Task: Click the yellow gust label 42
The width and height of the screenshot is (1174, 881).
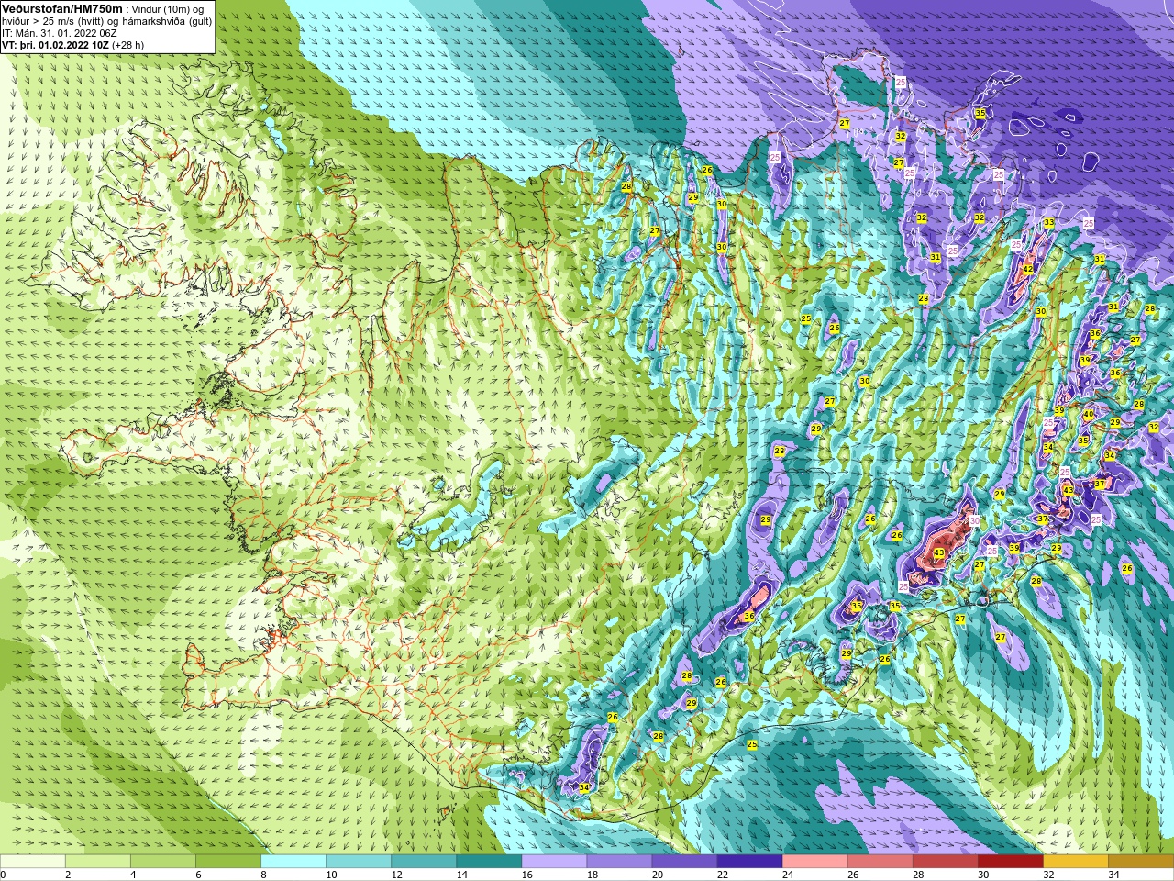Action: tap(1028, 269)
